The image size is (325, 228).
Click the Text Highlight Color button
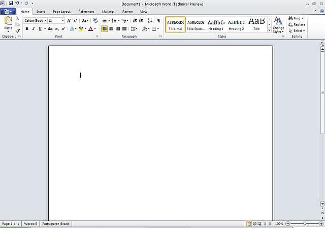[x=81, y=29]
